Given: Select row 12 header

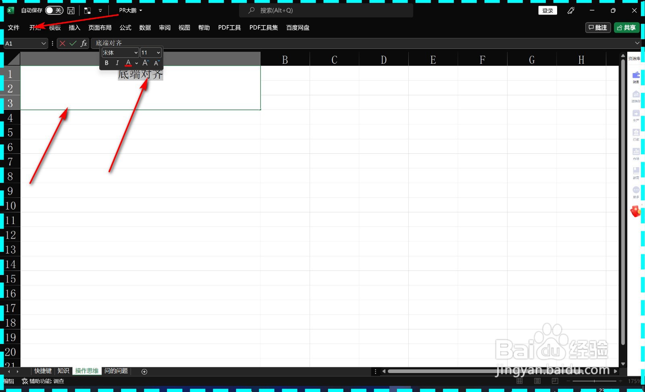Looking at the screenshot, I should pos(10,235).
